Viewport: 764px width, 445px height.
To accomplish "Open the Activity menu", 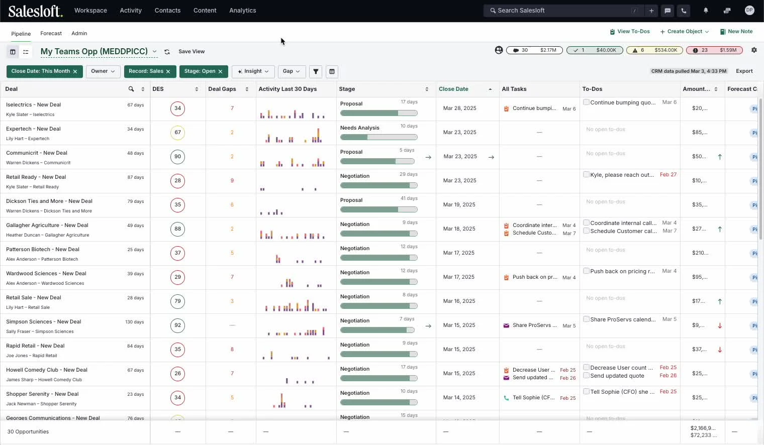I will click(x=131, y=11).
